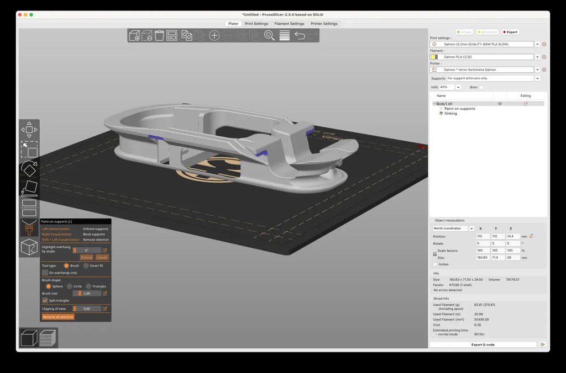Select the Rotate gizmo tool

click(x=29, y=169)
